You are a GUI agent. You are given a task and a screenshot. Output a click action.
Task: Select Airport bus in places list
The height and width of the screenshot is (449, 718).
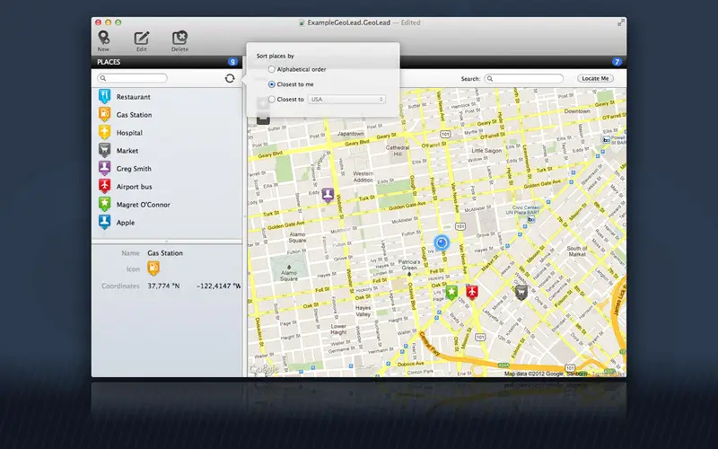(167, 186)
